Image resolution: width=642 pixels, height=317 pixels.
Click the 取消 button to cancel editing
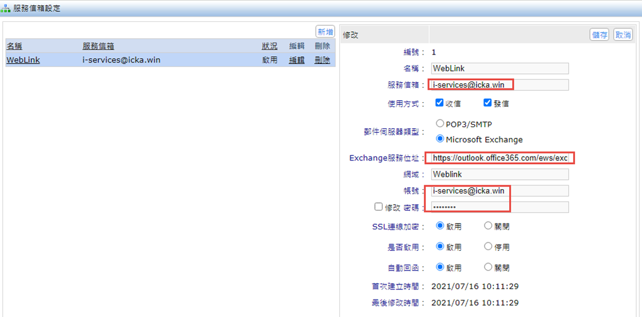[623, 34]
